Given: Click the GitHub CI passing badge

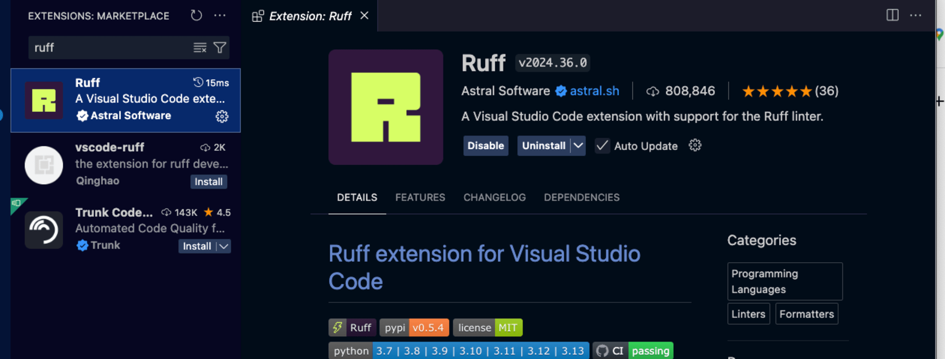Looking at the screenshot, I should coord(633,351).
